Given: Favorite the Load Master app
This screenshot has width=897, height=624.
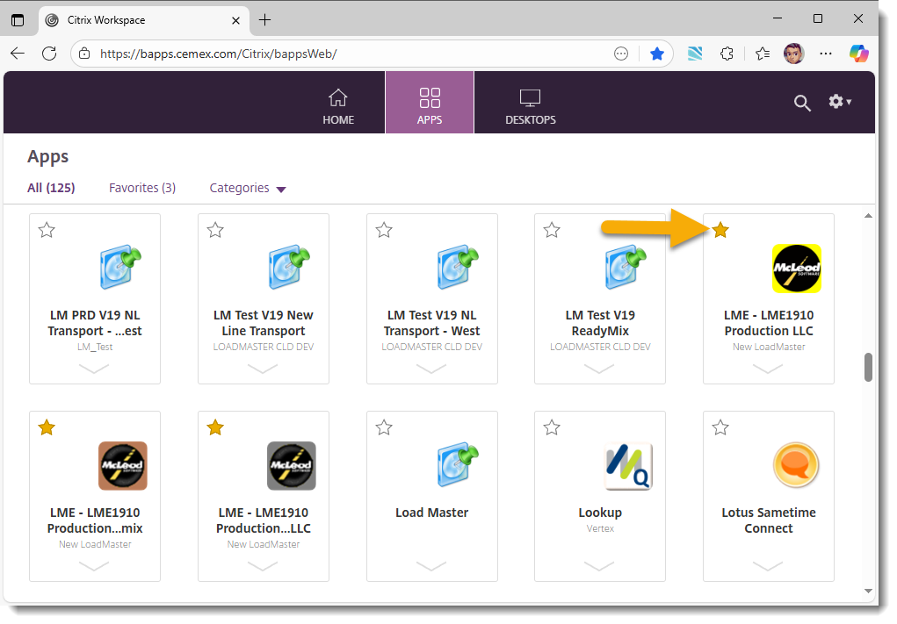Looking at the screenshot, I should tap(383, 427).
